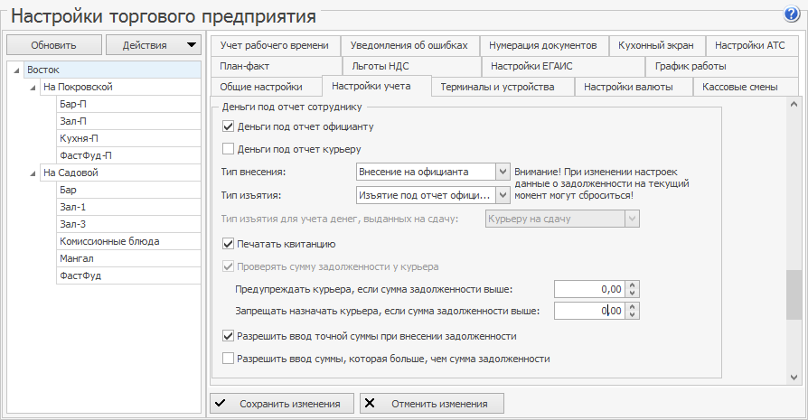Enable Деньги под отчет курьеру checkbox
Viewport: 808px width, 420px height.
(x=228, y=149)
